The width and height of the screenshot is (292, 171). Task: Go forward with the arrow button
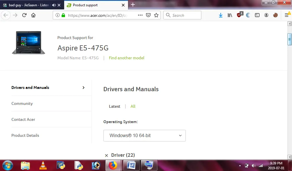click(15, 15)
